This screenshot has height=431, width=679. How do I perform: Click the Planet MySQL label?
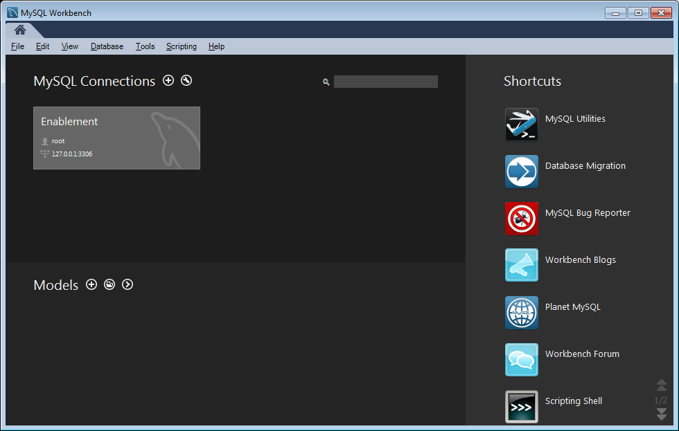[572, 307]
